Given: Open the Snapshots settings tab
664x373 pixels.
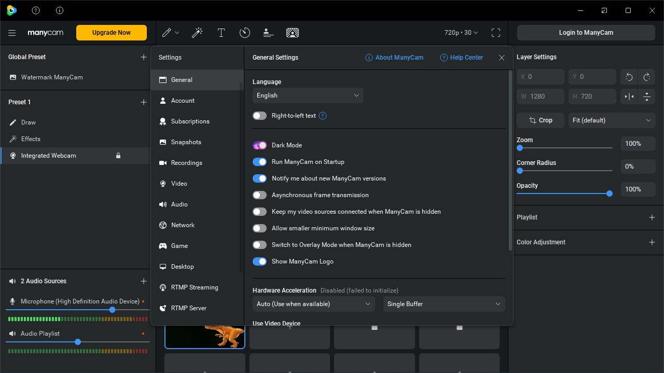Looking at the screenshot, I should click(197, 142).
